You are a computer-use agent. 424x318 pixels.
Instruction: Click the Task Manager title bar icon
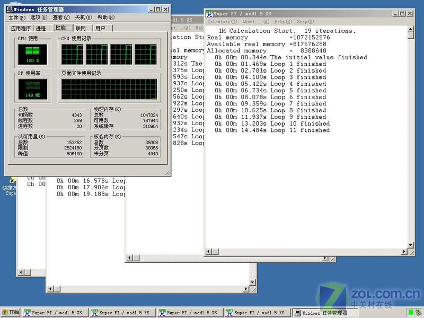pos(10,10)
